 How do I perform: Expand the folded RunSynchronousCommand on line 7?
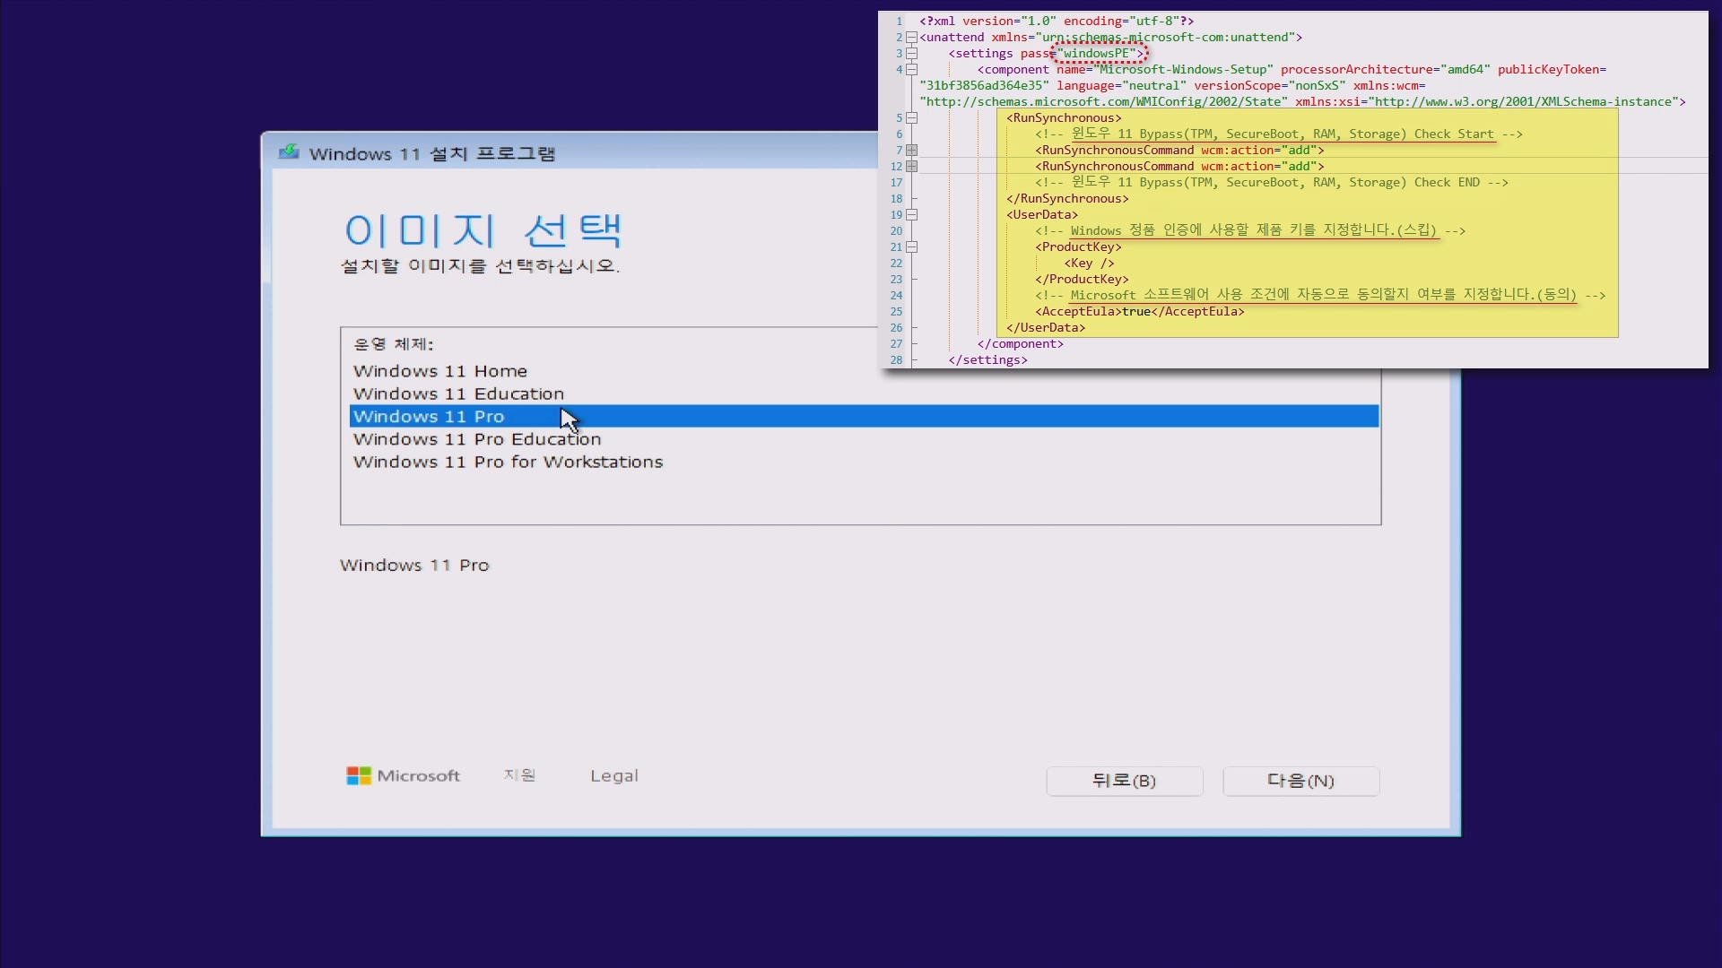click(x=912, y=151)
